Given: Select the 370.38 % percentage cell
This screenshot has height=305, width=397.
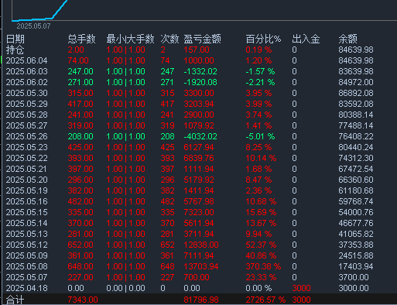Looking at the screenshot, I should coord(263,266).
